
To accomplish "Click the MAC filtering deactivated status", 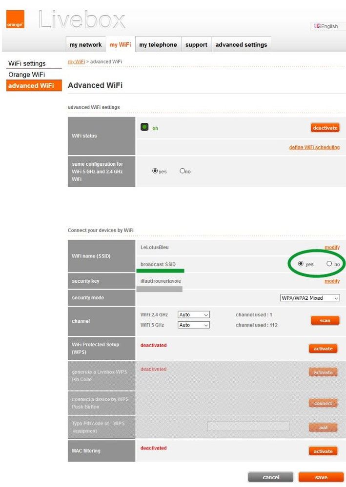I will [x=154, y=448].
